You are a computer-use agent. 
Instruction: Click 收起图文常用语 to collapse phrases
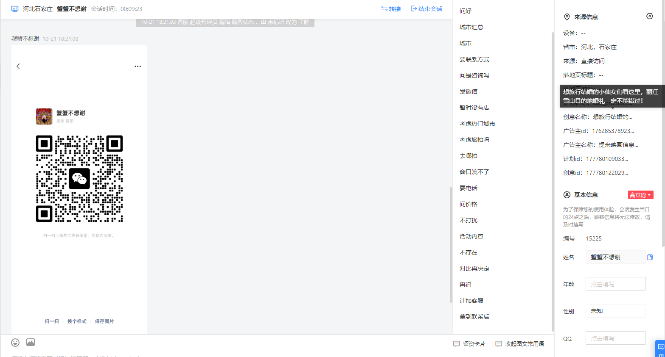(520, 344)
